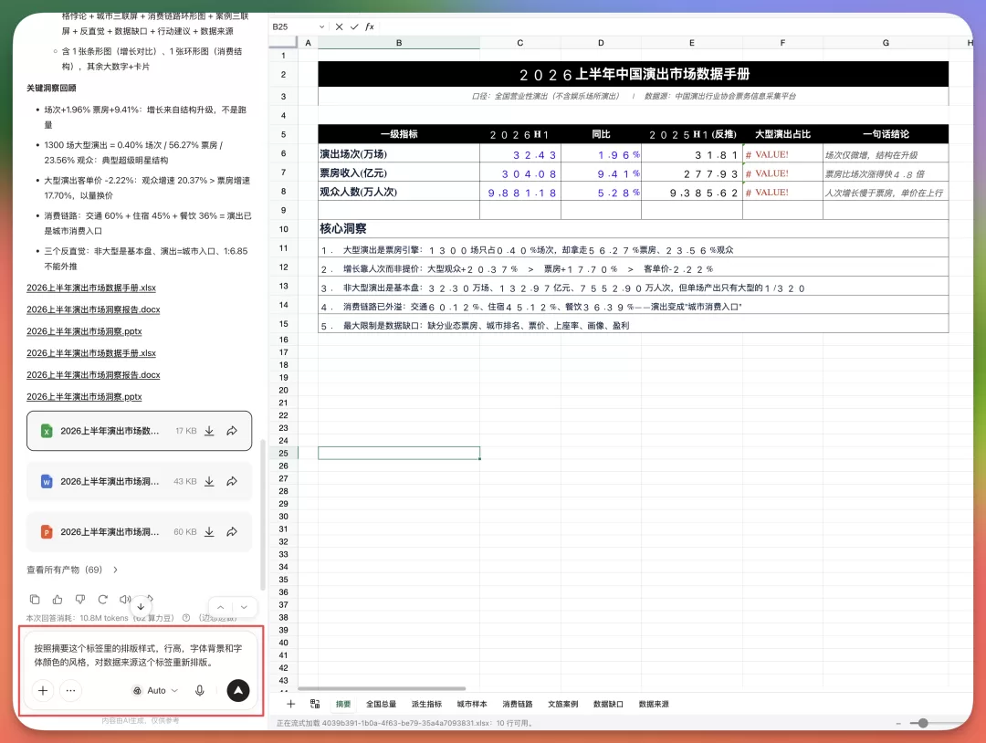Open the Auto model dropdown
The height and width of the screenshot is (743, 986).
click(155, 690)
